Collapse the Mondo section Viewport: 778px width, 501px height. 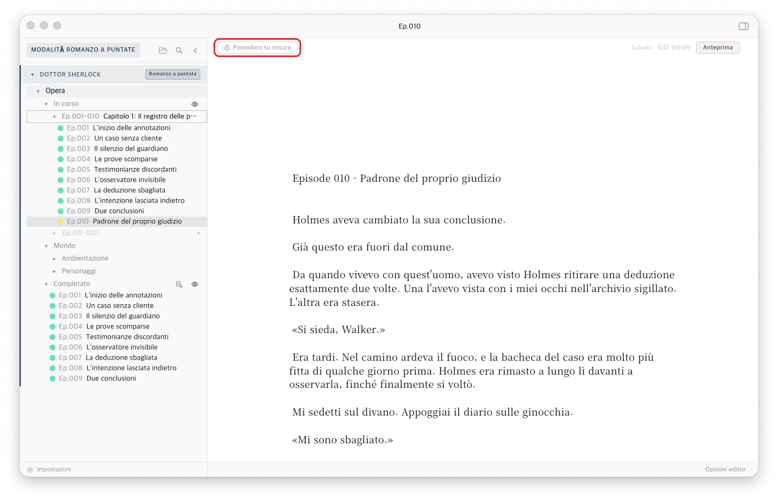[x=46, y=246]
